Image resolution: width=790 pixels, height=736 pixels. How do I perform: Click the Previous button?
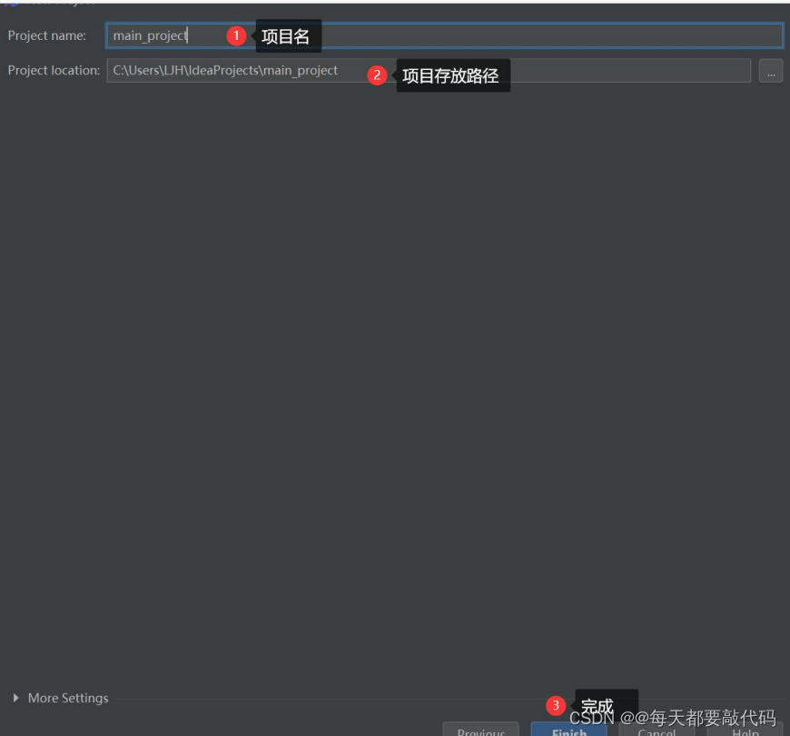tap(481, 732)
